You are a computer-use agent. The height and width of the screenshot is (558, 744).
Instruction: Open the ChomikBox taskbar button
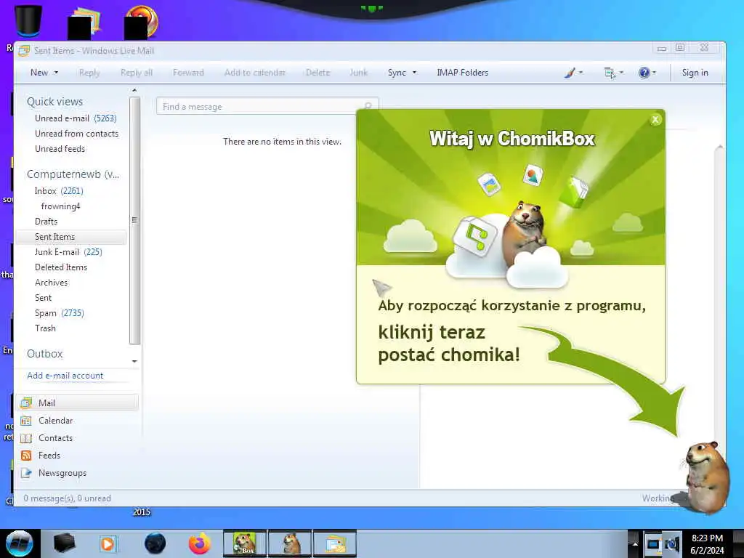pyautogui.click(x=245, y=543)
